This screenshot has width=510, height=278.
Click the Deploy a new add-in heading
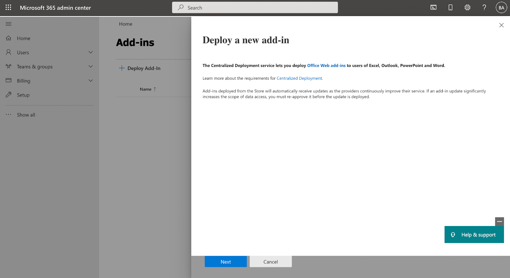tap(246, 40)
